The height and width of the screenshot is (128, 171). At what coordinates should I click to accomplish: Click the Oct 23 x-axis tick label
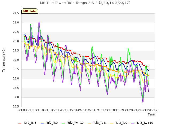155,110
